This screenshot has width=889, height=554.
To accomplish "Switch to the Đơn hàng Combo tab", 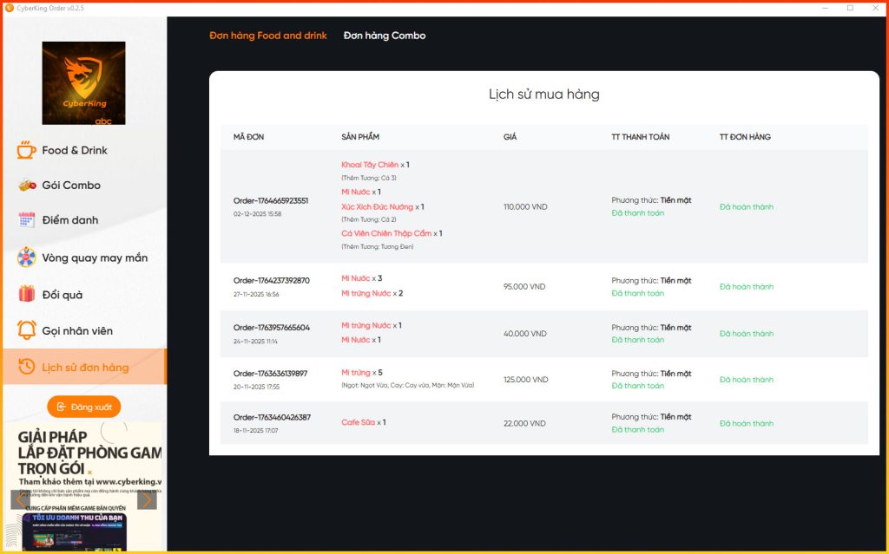I will (383, 36).
